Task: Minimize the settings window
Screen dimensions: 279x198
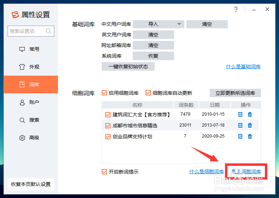Action: [254, 10]
